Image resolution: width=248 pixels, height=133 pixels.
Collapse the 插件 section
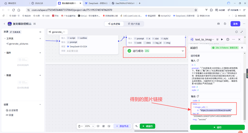[5, 53]
